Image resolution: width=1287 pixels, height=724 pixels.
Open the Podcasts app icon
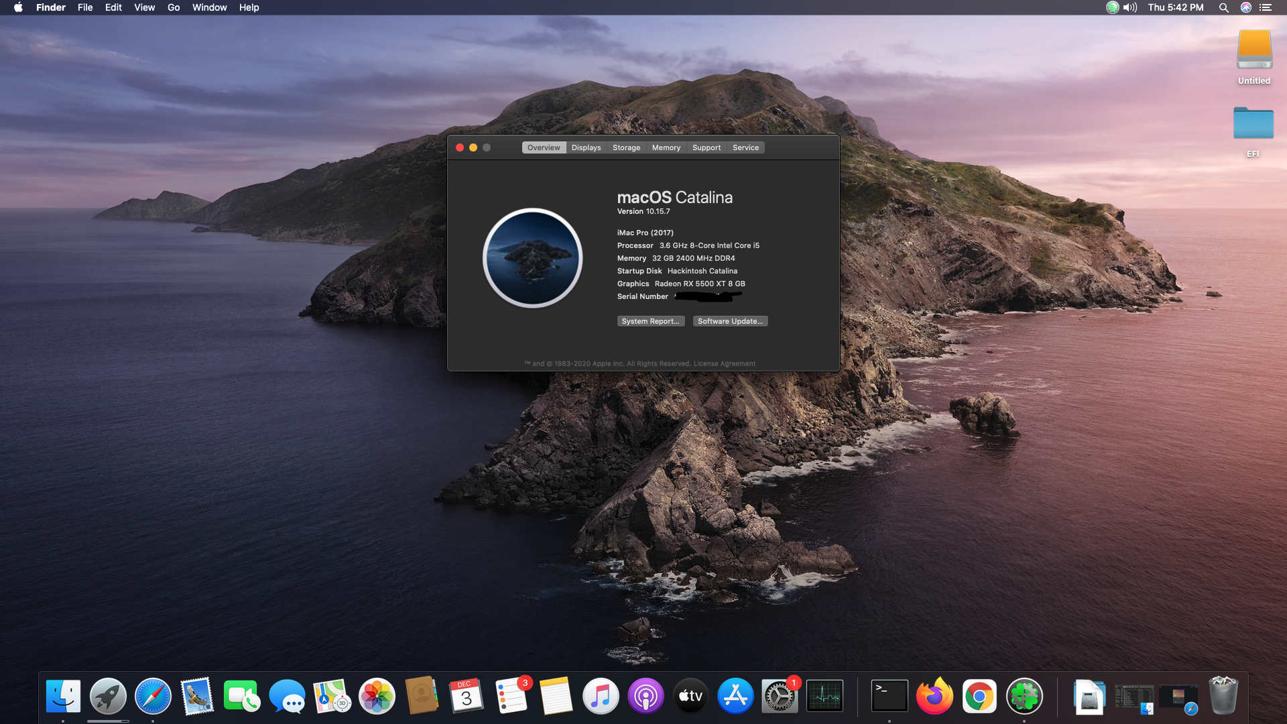coord(646,697)
